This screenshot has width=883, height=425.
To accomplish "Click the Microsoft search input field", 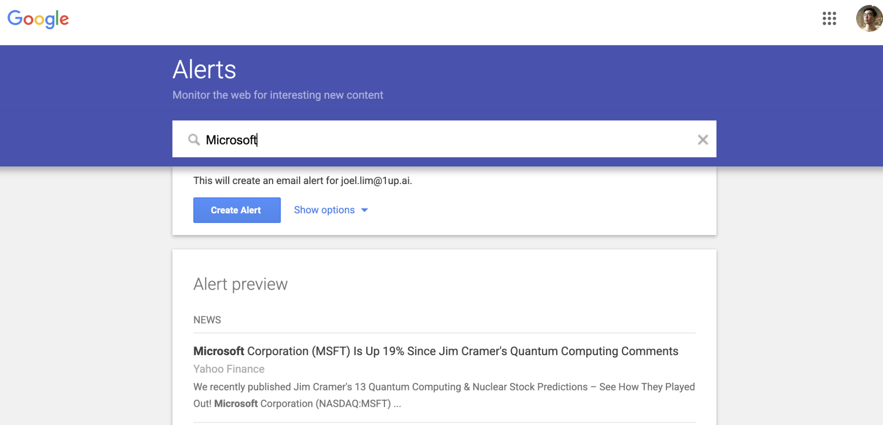I will [x=444, y=139].
